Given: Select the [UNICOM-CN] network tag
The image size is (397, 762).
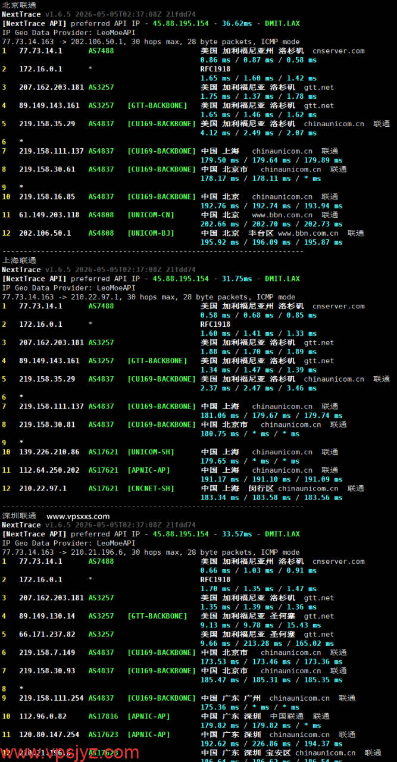Looking at the screenshot, I should pyautogui.click(x=151, y=215).
